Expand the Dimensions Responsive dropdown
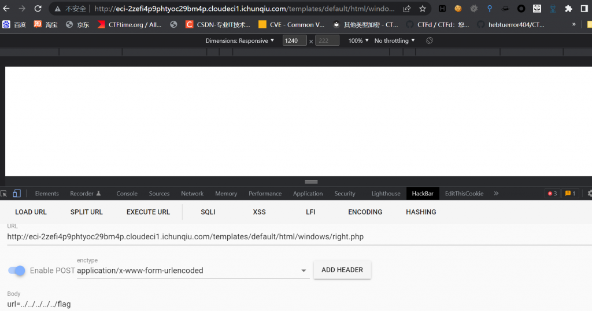The image size is (592, 311). pos(240,40)
